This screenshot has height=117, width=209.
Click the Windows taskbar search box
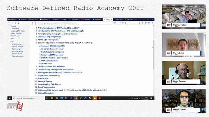(x=28, y=98)
